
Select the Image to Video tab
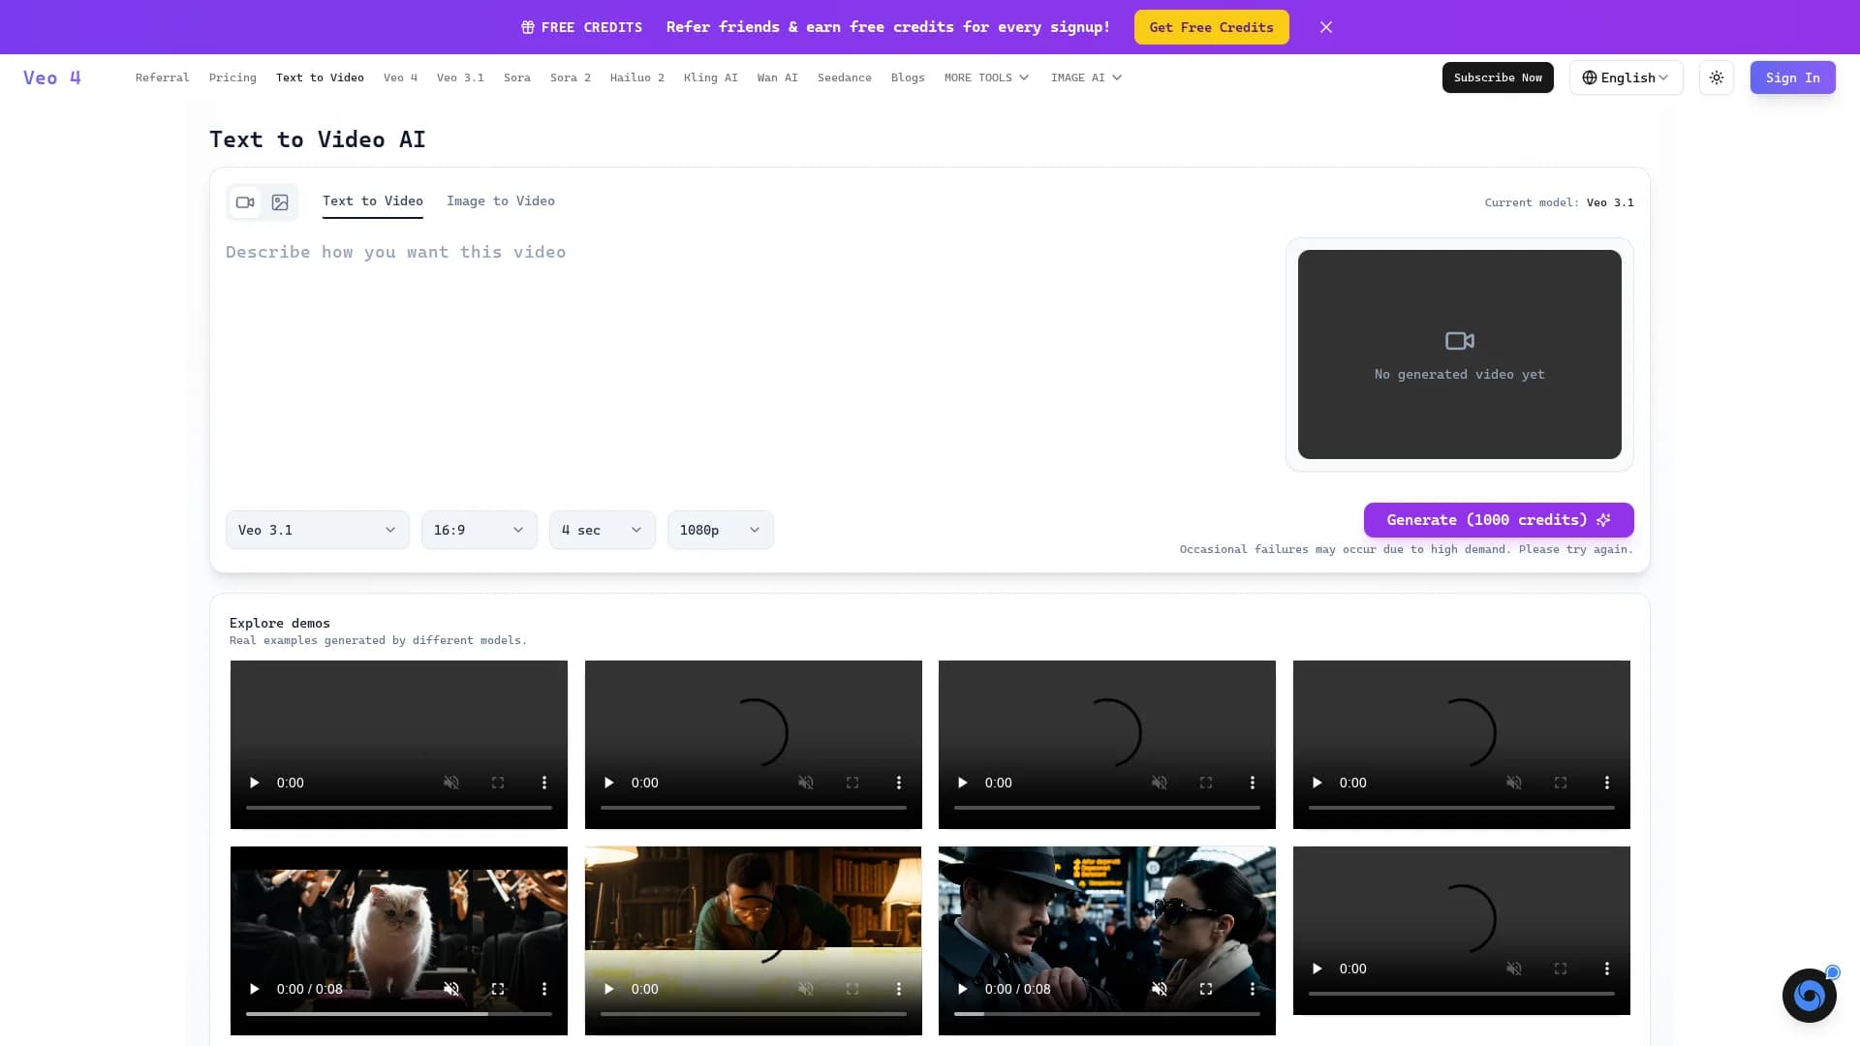pyautogui.click(x=501, y=200)
